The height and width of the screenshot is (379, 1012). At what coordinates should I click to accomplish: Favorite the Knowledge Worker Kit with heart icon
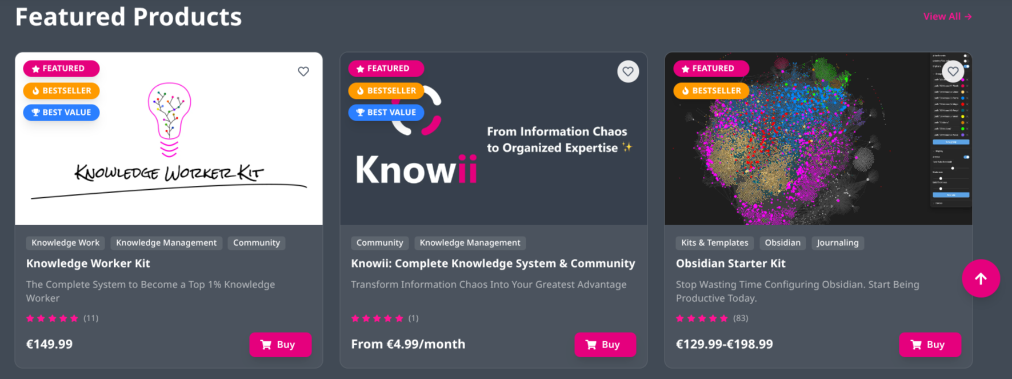coord(303,71)
